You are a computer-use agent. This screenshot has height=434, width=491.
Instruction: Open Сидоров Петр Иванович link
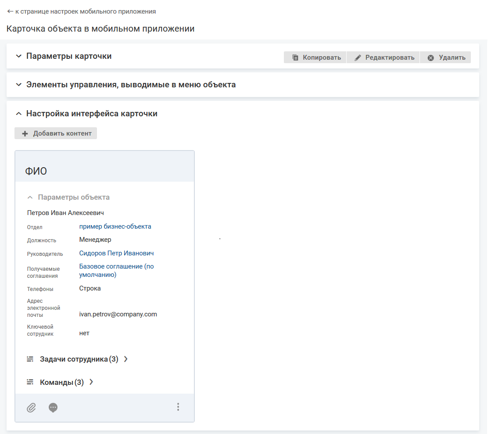coord(116,253)
